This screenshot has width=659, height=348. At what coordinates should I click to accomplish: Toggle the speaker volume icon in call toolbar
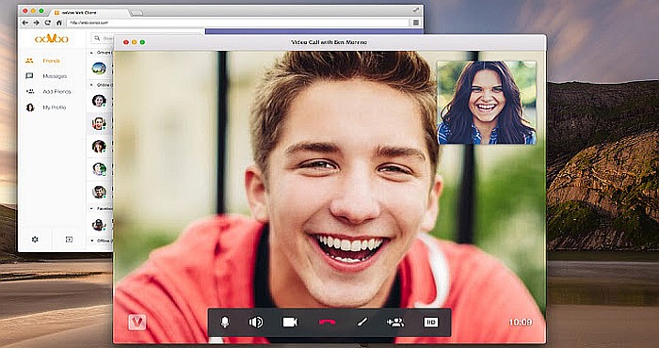(x=255, y=323)
